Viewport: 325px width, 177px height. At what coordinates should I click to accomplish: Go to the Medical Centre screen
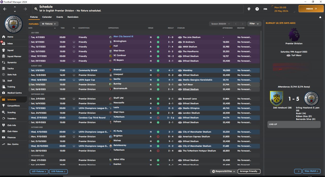[x=14, y=93]
